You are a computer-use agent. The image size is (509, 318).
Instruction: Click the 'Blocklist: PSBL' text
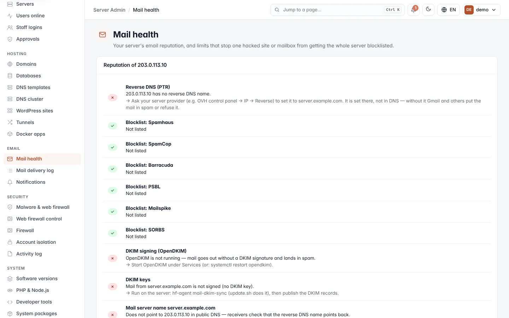pos(143,187)
